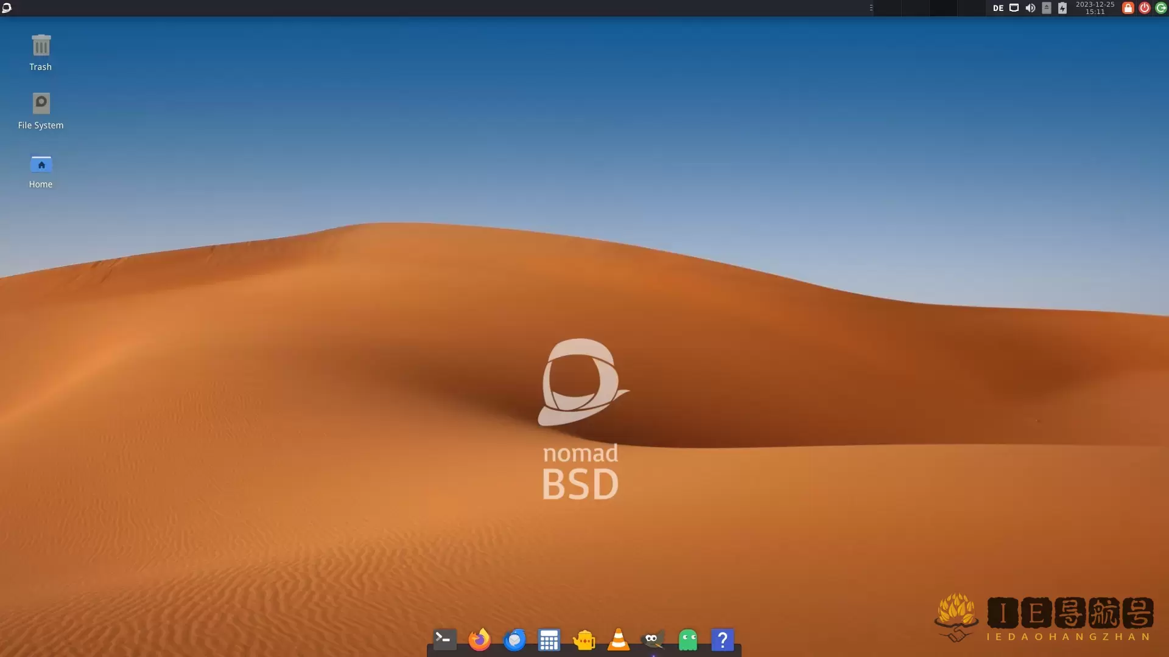
Task: Switch the DE keyboard layout indicator
Action: click(x=998, y=8)
